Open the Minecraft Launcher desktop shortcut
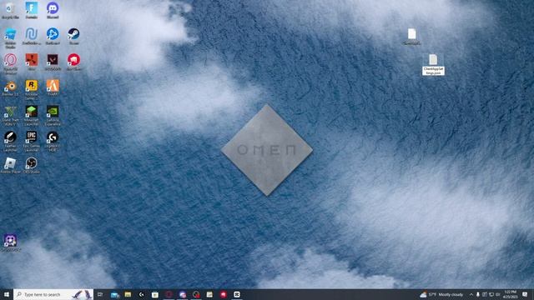534x300 pixels. (x=32, y=116)
